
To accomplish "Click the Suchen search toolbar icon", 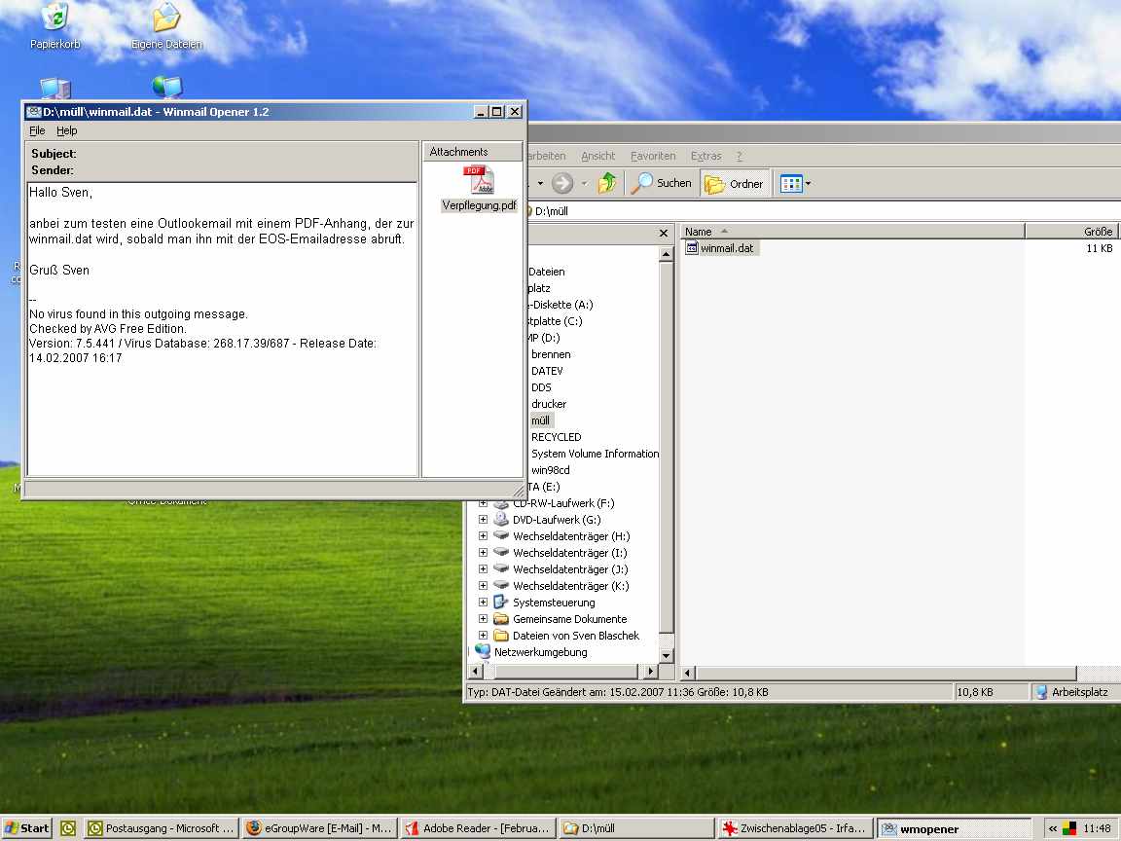I will (661, 183).
